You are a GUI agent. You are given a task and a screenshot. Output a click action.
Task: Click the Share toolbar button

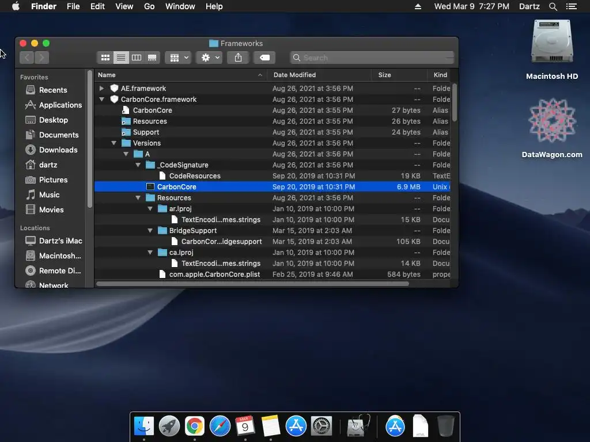point(238,58)
